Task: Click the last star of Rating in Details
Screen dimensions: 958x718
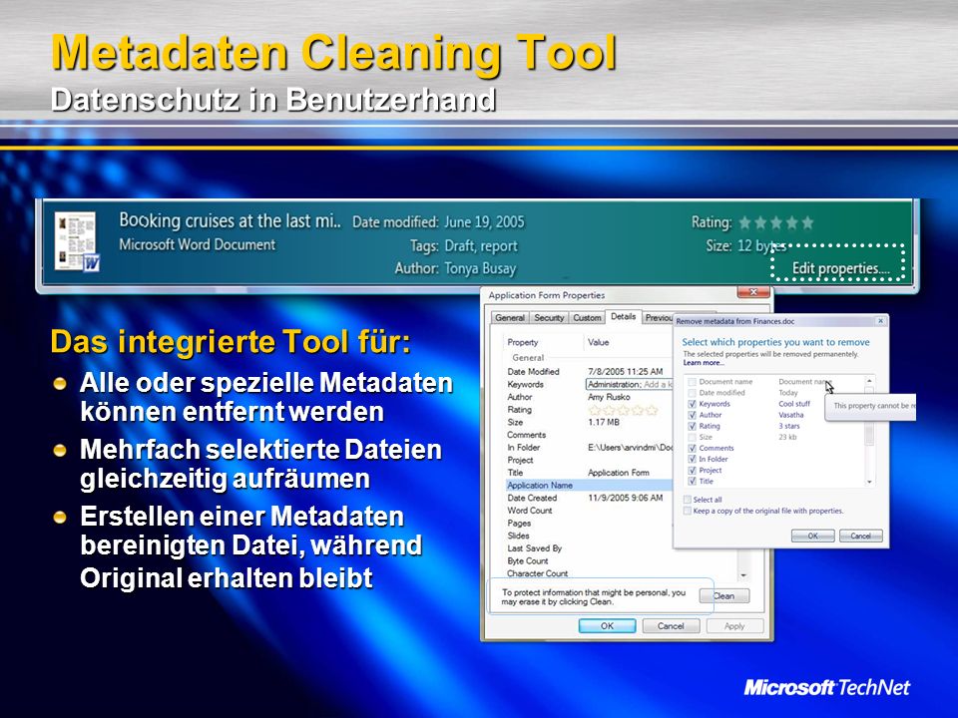Action: pyautogui.click(x=652, y=410)
